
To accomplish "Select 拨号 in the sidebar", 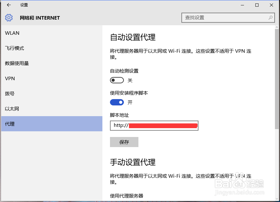I will (x=52, y=94).
